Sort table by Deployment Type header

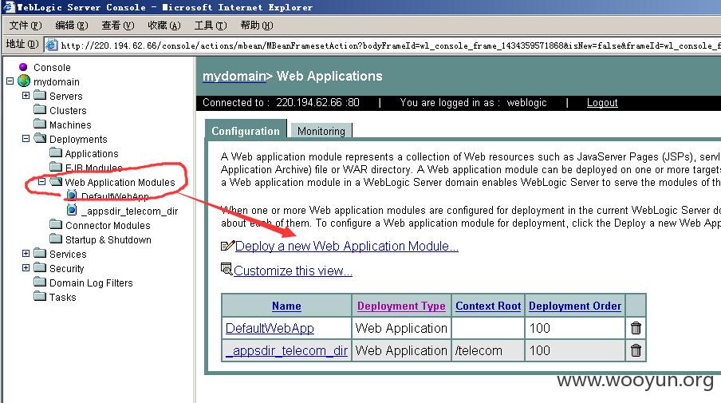point(401,306)
